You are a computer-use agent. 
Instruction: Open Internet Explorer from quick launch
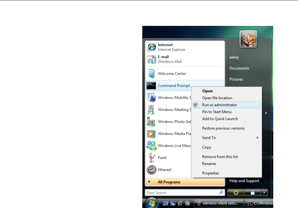(180, 204)
